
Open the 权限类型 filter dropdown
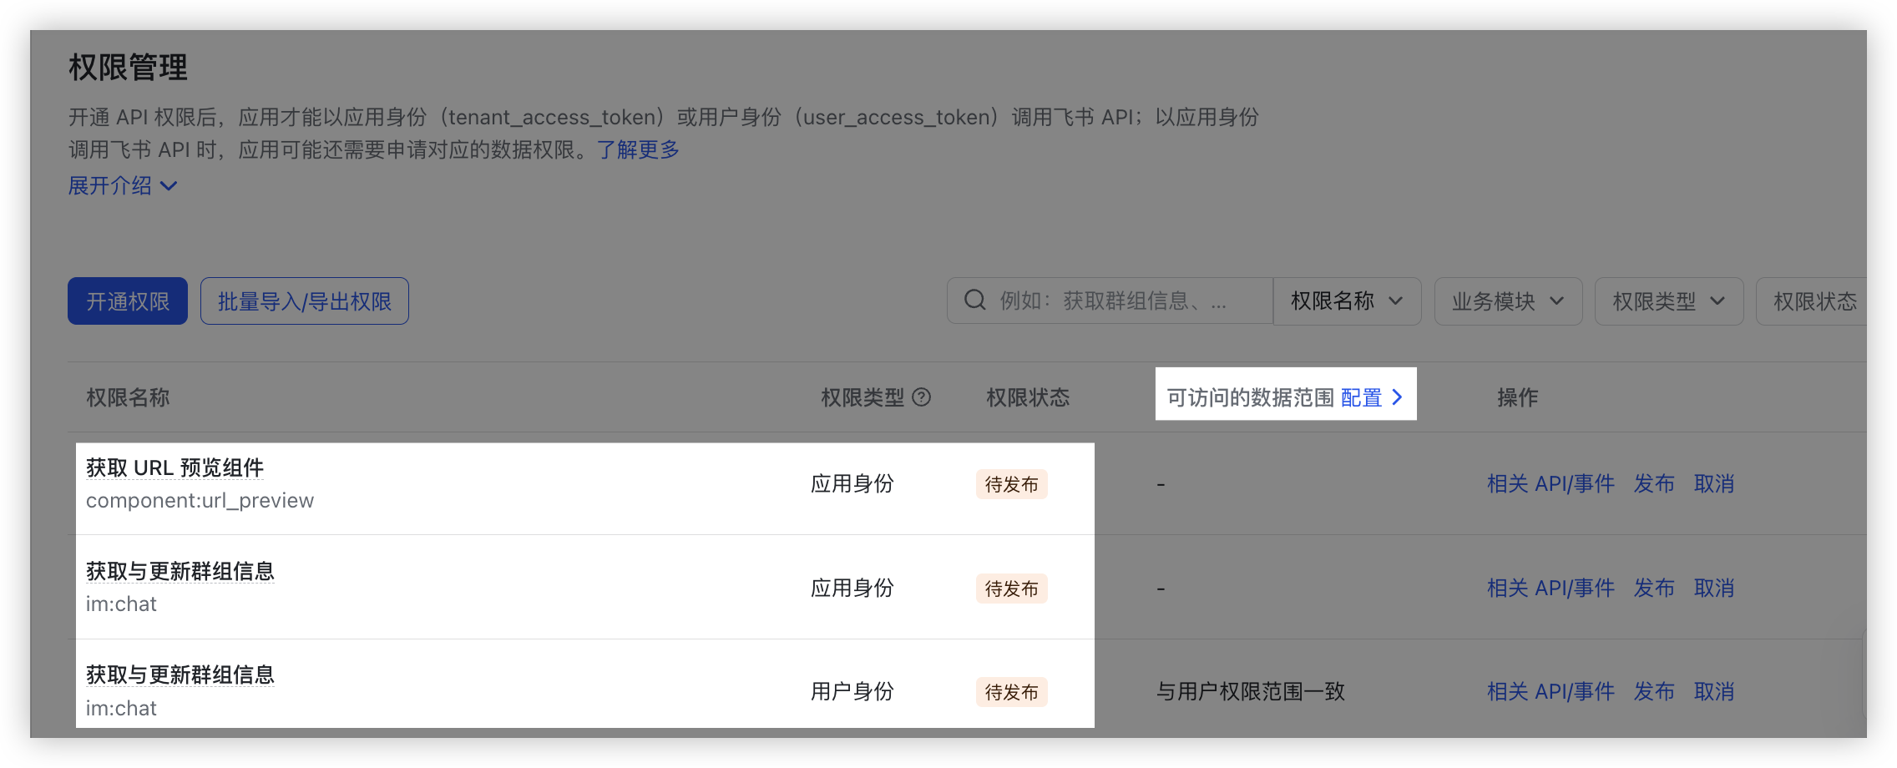pyautogui.click(x=1667, y=301)
